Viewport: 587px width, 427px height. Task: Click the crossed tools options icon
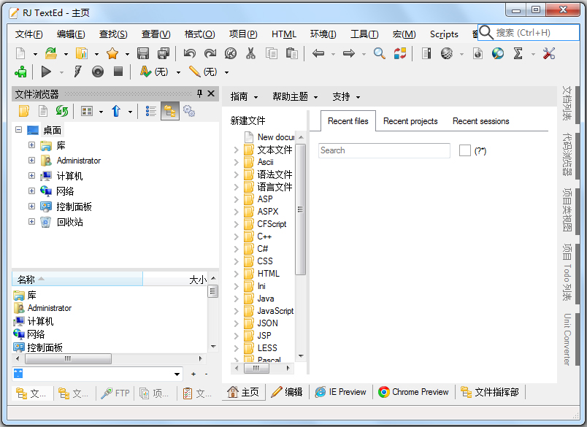click(549, 53)
